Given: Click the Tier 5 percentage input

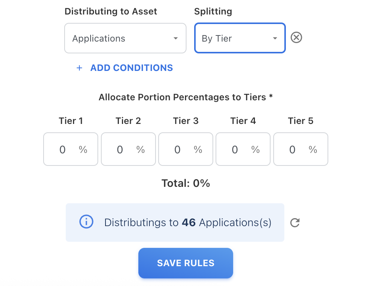Looking at the screenshot, I should click(x=295, y=149).
